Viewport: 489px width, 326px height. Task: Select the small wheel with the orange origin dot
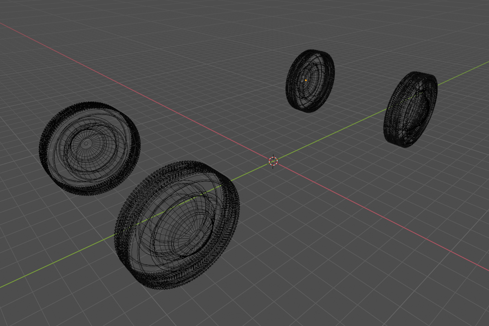coord(310,81)
